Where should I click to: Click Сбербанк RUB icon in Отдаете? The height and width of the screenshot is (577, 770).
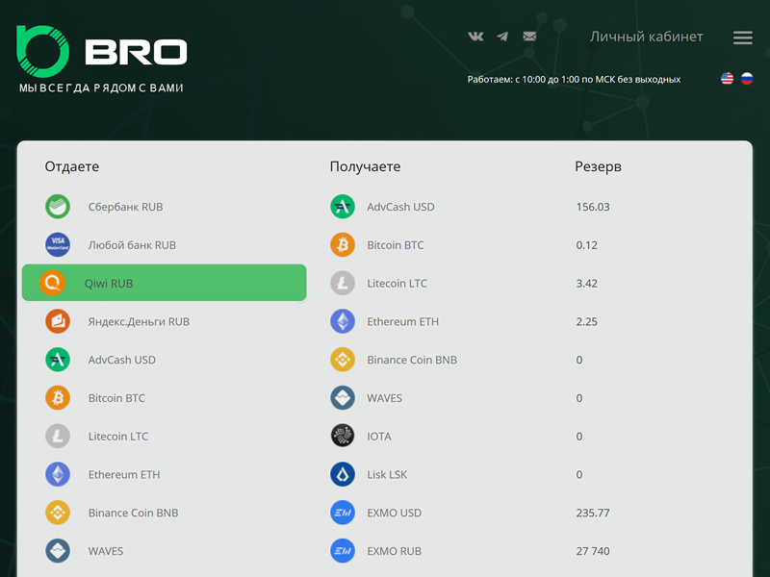pyautogui.click(x=58, y=207)
